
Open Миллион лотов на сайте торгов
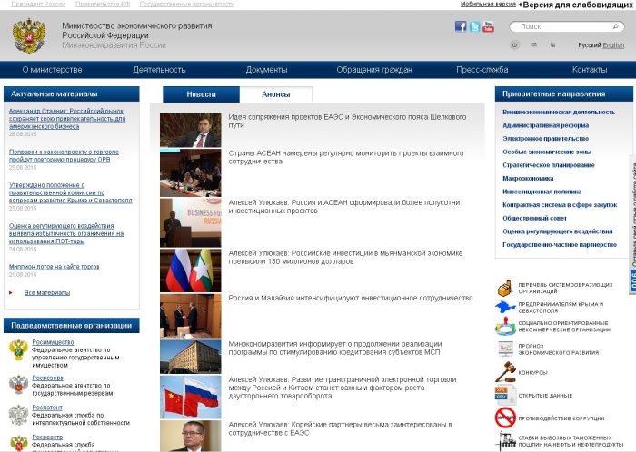tap(54, 267)
